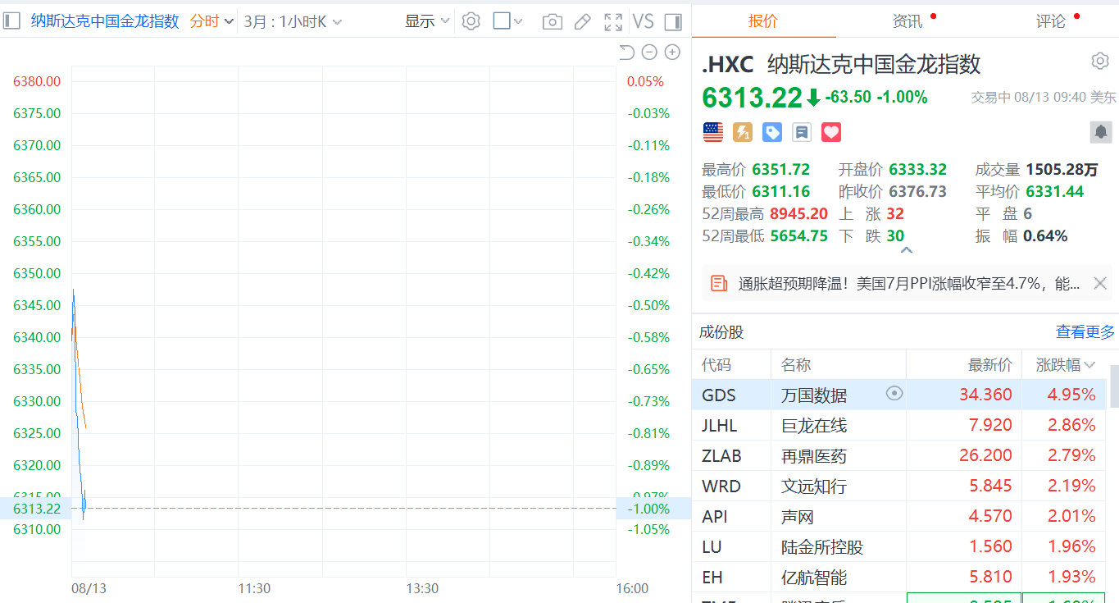The width and height of the screenshot is (1119, 603).
Task: Click the 纳斯达克中国金龙指数 chart title
Action: pos(105,21)
